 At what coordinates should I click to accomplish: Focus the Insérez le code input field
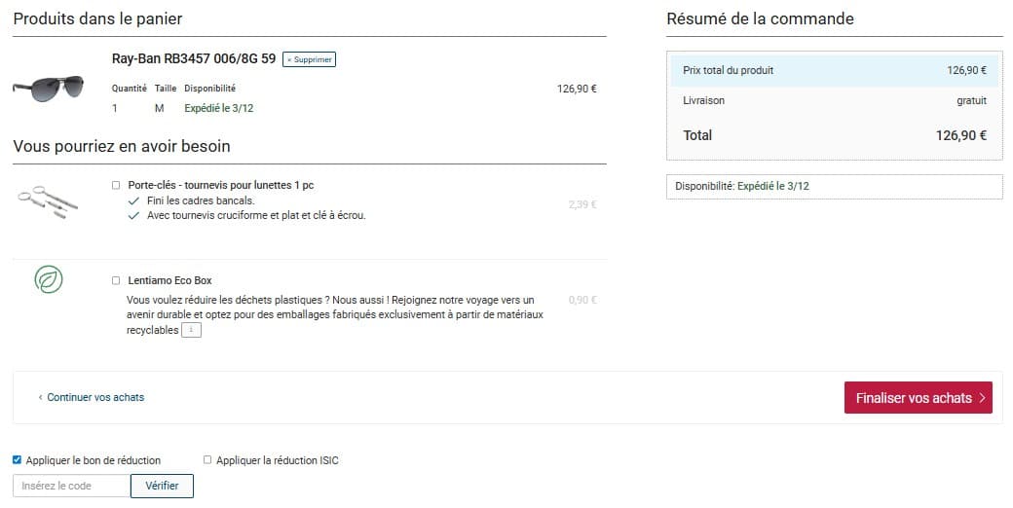tap(71, 486)
